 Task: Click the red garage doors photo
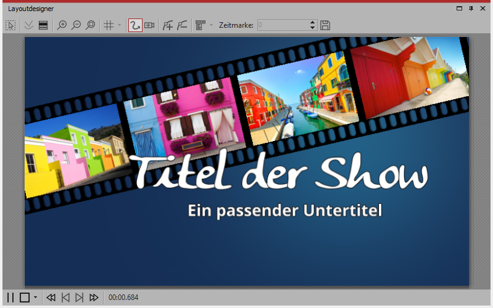(408, 77)
